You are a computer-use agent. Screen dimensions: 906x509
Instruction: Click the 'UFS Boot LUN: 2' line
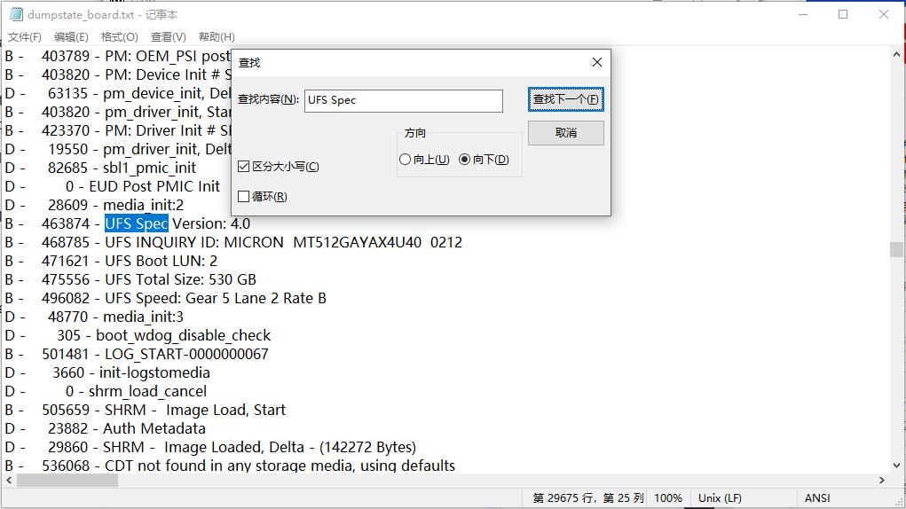click(x=111, y=261)
